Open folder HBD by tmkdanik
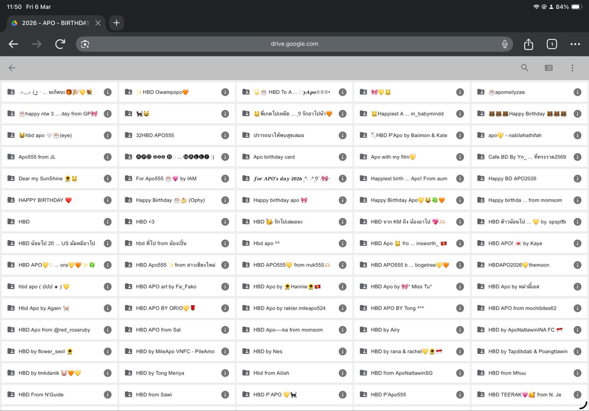The image size is (589, 411). [59, 373]
